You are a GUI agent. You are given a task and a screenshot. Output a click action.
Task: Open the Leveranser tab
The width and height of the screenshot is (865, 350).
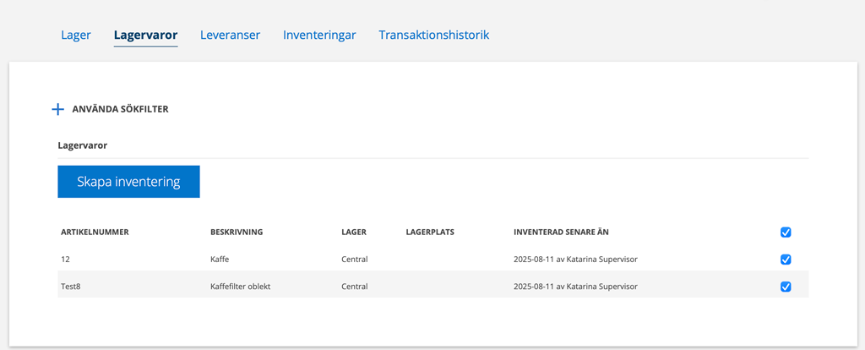[x=230, y=35]
